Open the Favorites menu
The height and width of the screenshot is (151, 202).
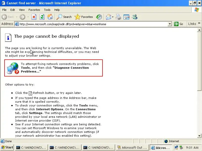tap(34, 10)
